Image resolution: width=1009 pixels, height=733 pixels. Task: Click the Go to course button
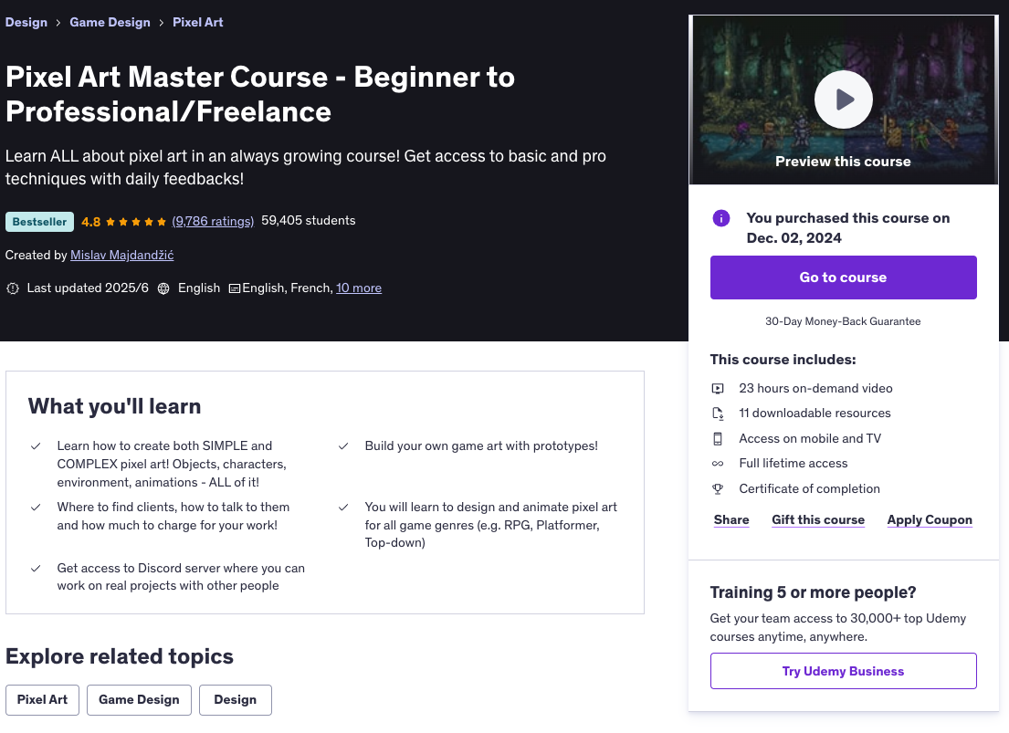[x=843, y=277]
